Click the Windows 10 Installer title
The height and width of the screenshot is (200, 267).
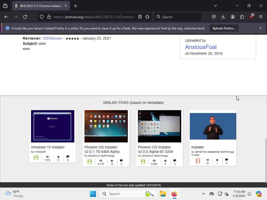point(48,147)
